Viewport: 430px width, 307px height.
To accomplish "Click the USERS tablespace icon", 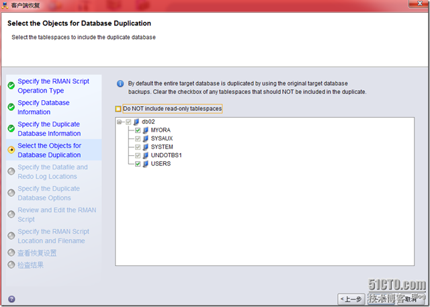I will pos(145,163).
